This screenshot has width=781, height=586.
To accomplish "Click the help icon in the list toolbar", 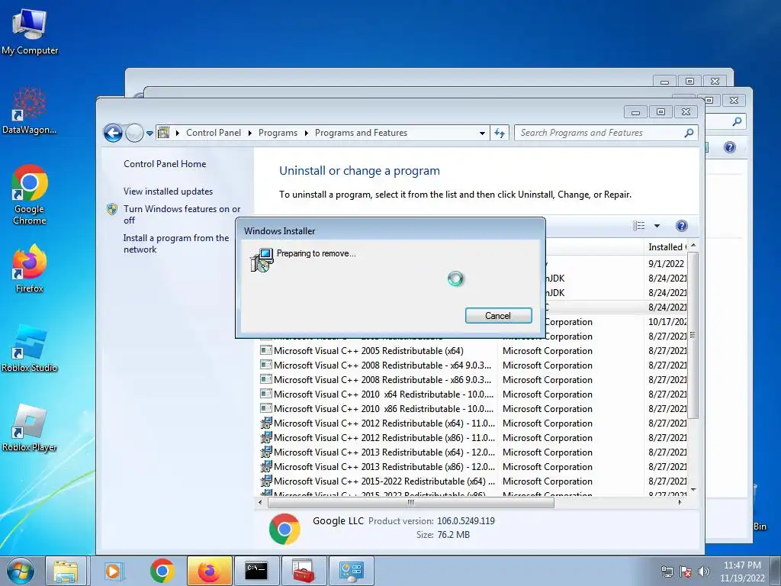I will coord(681,226).
